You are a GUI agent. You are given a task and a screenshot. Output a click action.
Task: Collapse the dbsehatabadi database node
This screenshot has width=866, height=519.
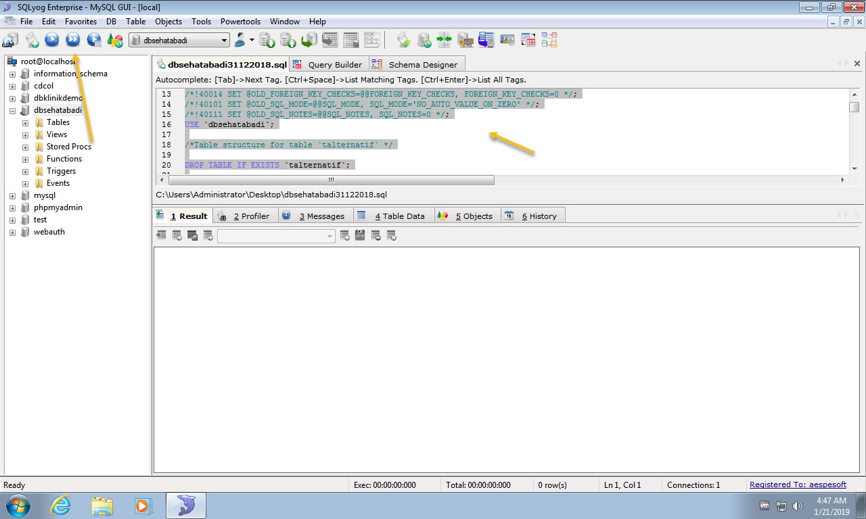[12, 110]
